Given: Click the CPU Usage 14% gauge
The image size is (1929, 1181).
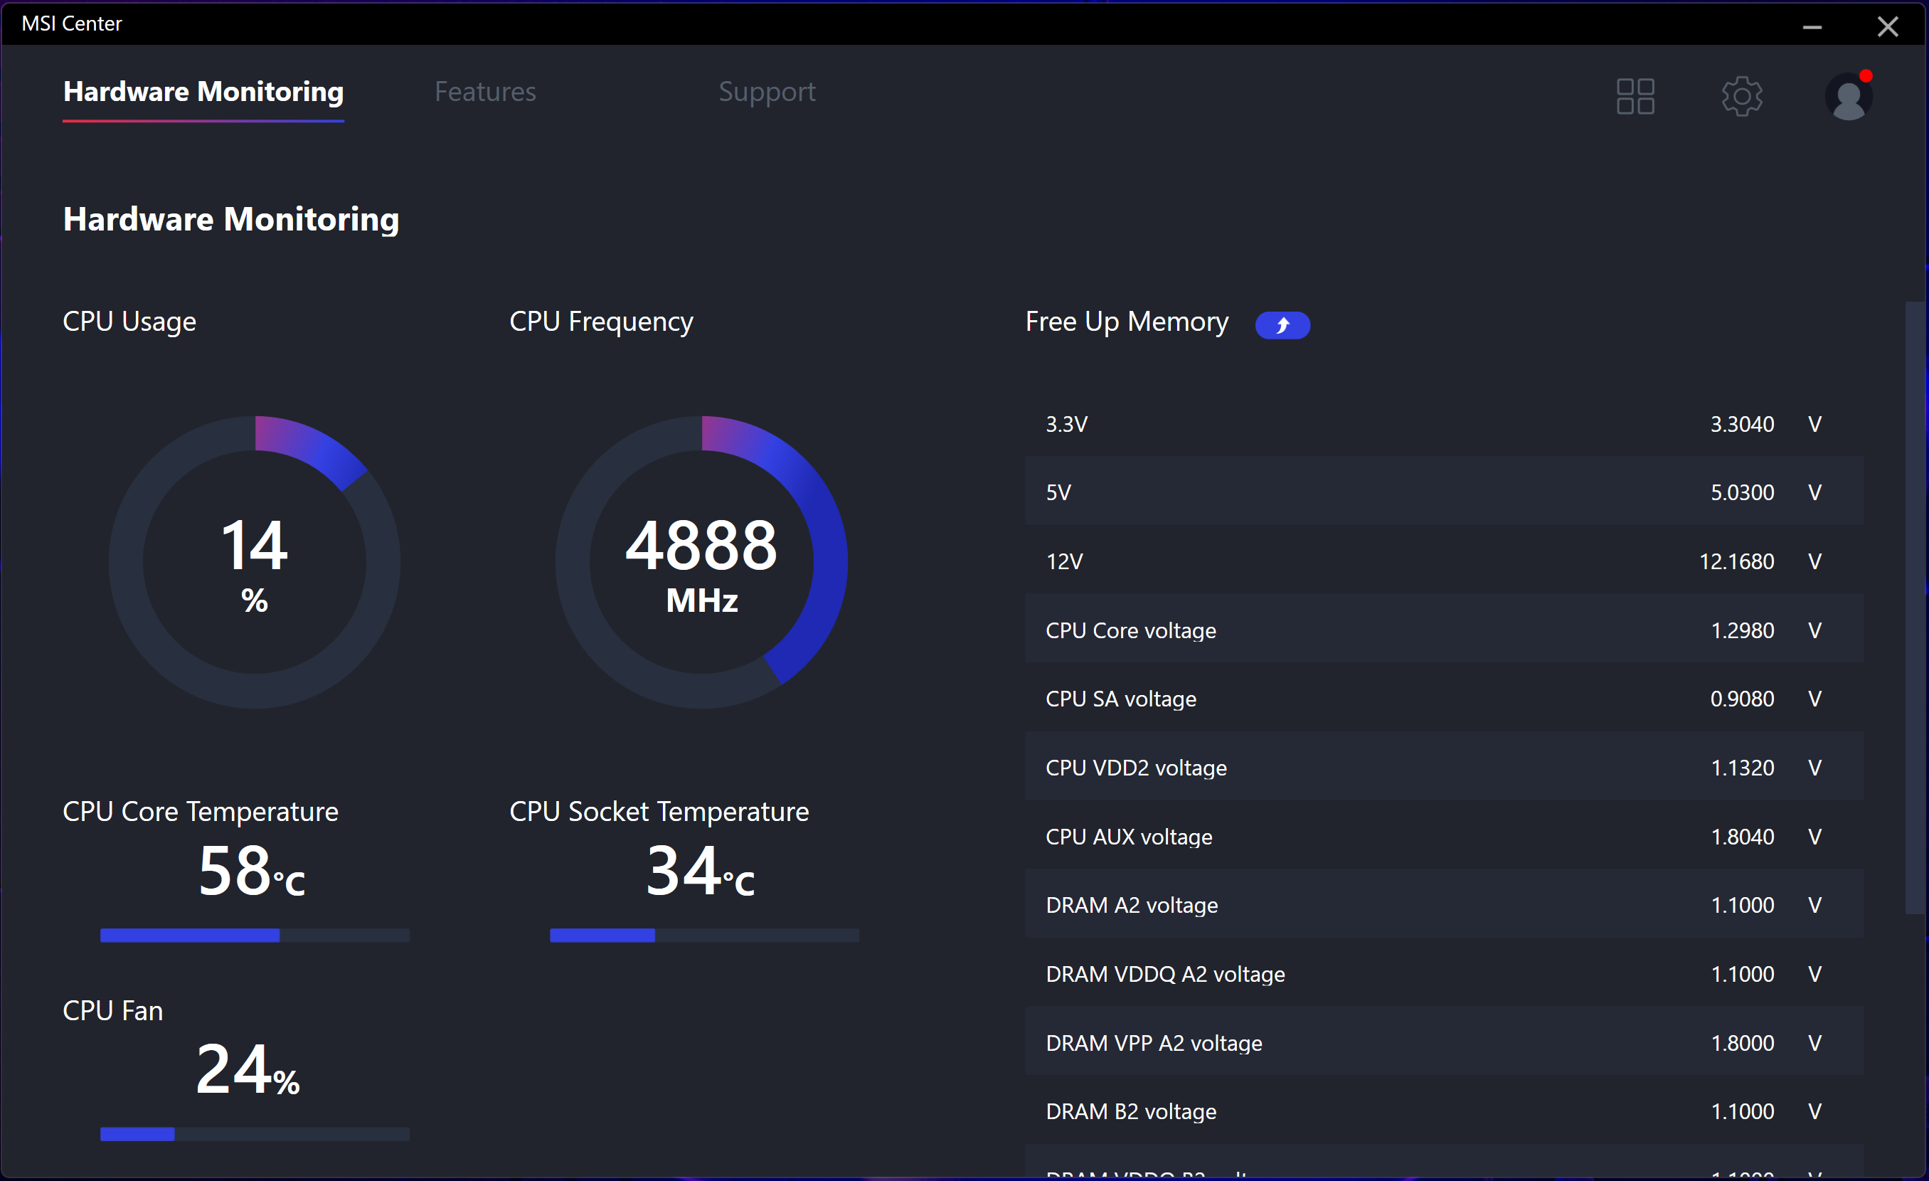Looking at the screenshot, I should pos(255,562).
